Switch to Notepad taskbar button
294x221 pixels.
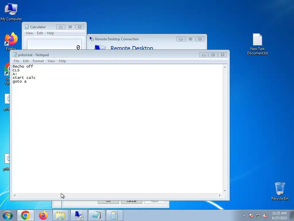point(97,215)
